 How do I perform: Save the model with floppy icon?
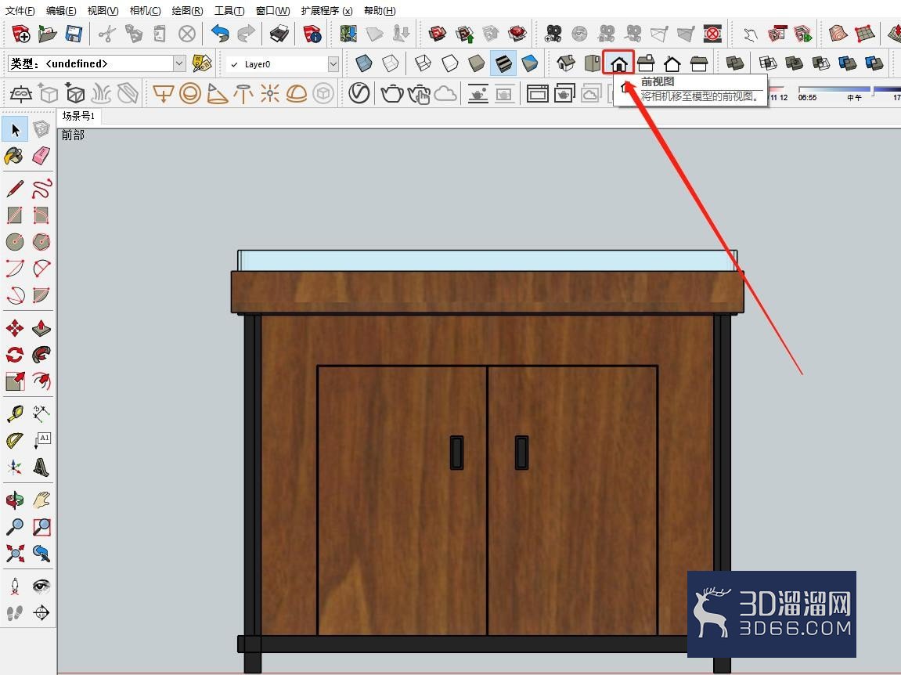tap(74, 34)
